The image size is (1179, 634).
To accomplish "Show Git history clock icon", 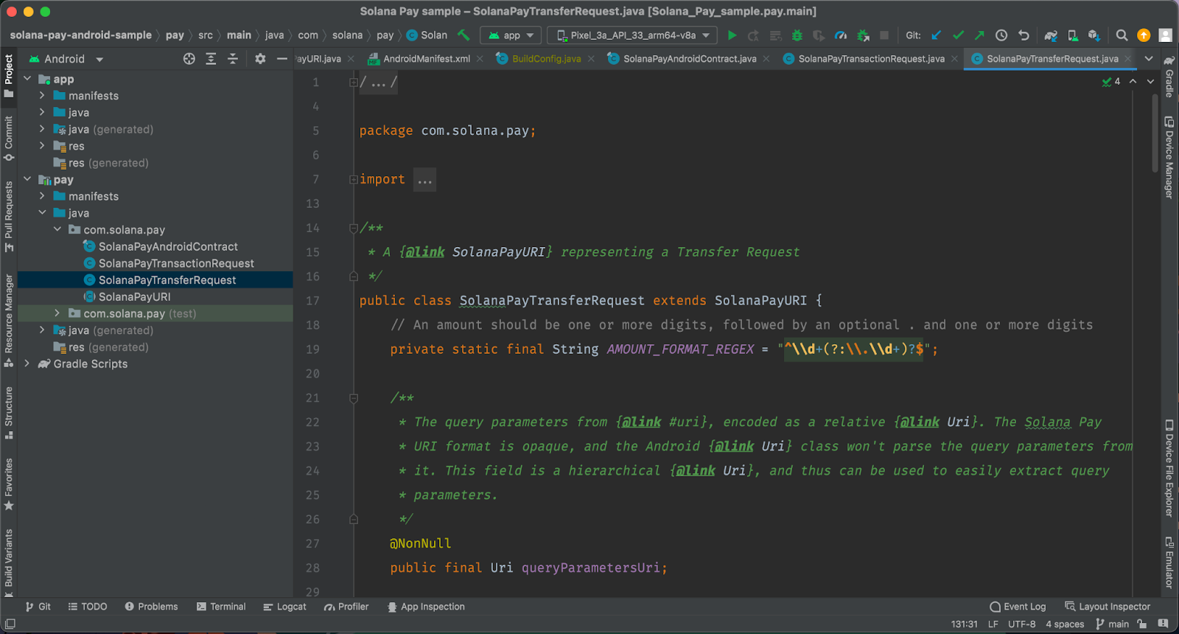I will pos(1001,35).
